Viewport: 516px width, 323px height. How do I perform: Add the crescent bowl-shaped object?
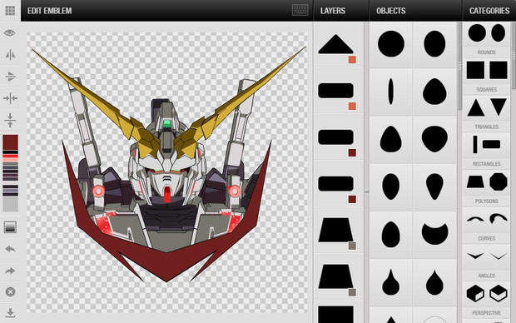434,234
